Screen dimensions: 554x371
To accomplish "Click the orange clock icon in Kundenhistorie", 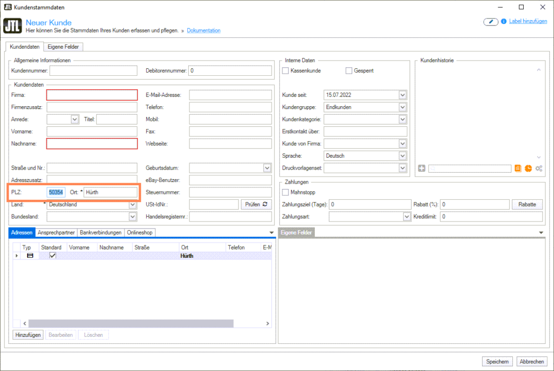I will coord(528,168).
